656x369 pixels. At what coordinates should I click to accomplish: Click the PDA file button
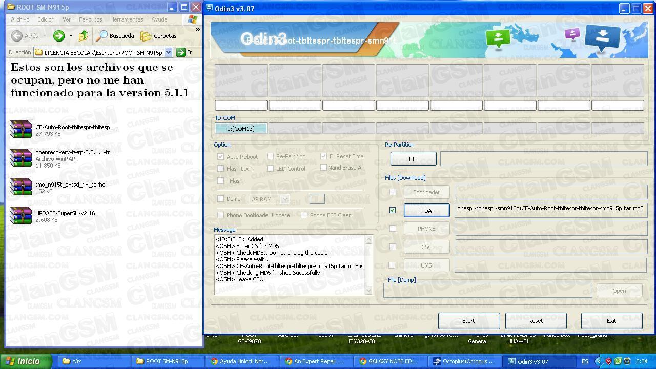click(x=426, y=210)
